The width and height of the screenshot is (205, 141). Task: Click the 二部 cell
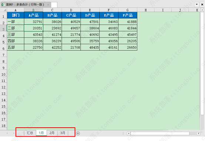16,28
